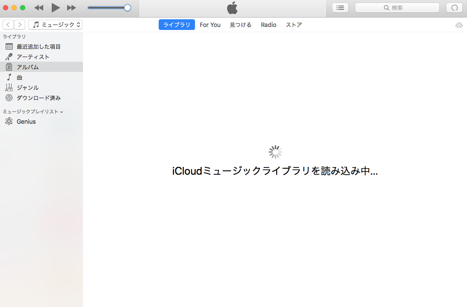Open Genius atom icon in sidebar
The image size is (467, 307).
(x=9, y=122)
